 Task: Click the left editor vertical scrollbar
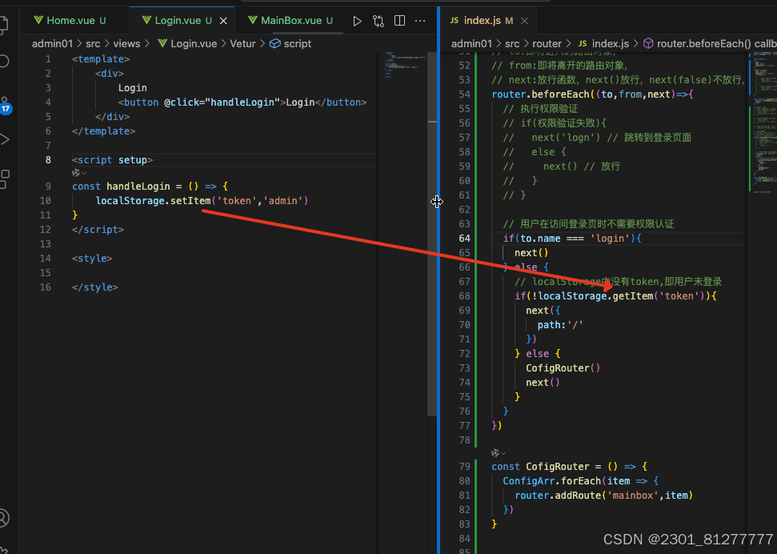click(x=433, y=233)
